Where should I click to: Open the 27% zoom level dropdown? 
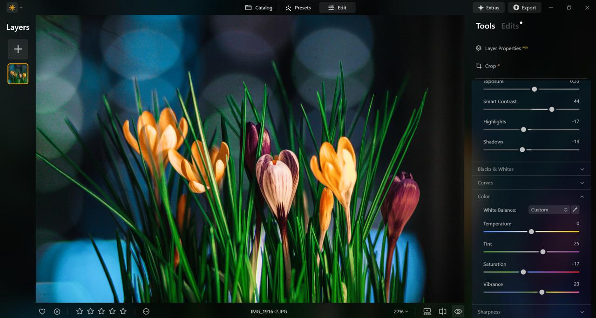pos(400,311)
